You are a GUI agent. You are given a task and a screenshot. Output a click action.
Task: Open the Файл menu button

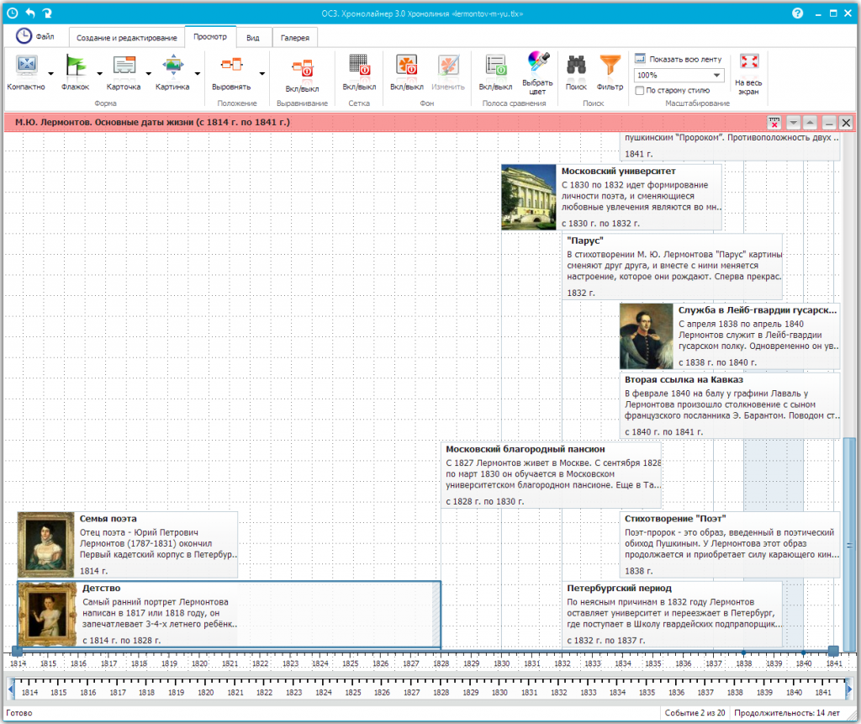(35, 36)
